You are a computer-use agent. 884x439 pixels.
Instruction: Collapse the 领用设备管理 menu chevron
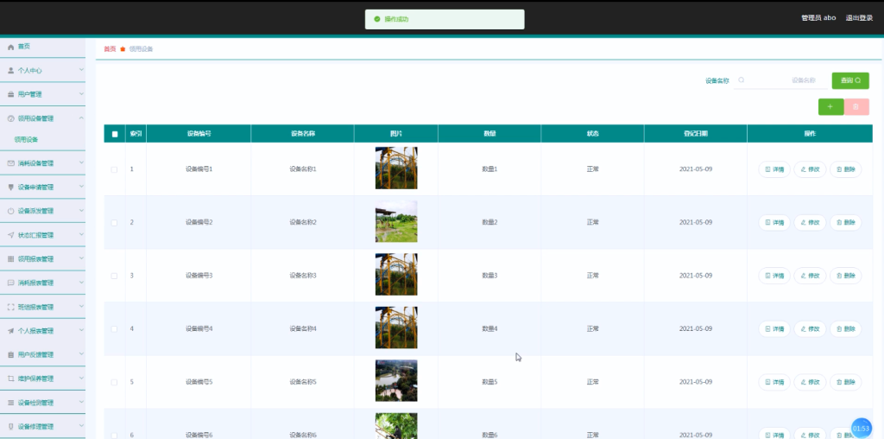(81, 118)
